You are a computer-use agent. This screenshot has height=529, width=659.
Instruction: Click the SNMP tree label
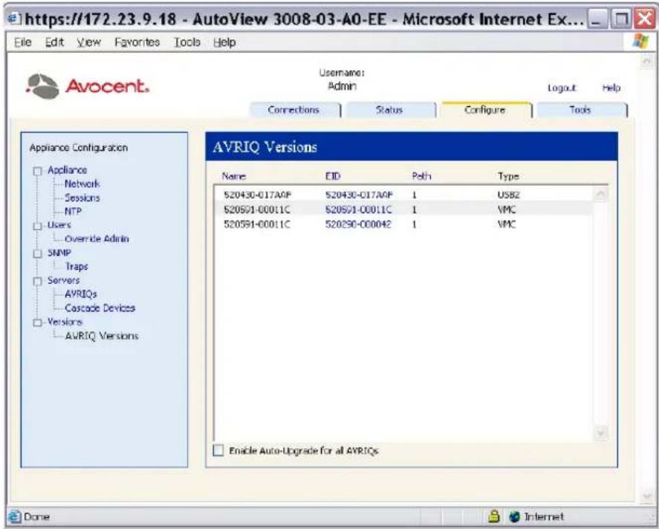tap(59, 253)
